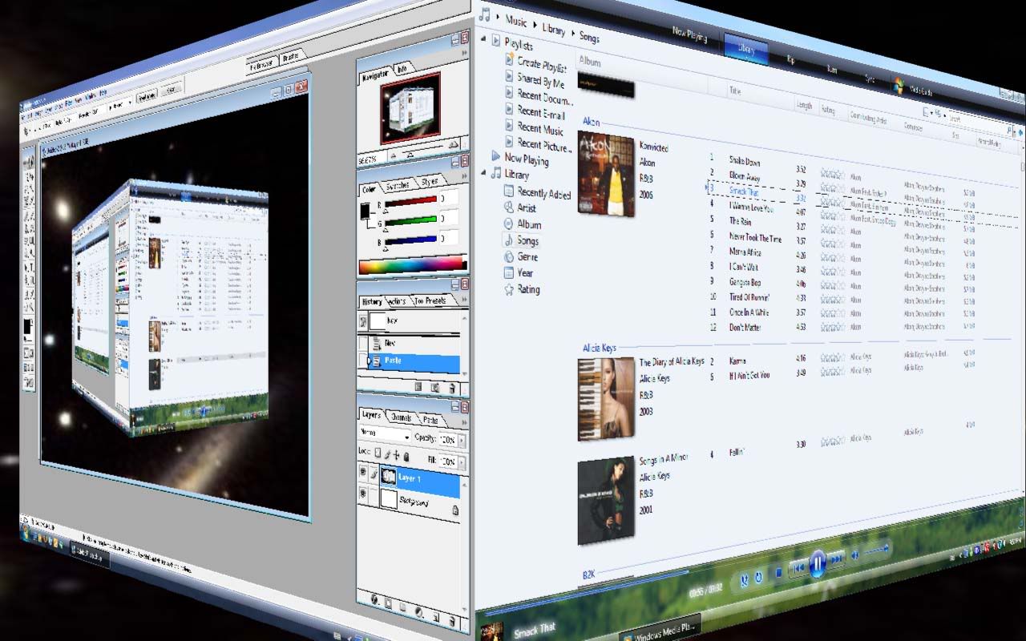Screen dimensions: 1026x641
Task: Open the Fill slider arrow in Layers
Action: pyautogui.click(x=460, y=462)
